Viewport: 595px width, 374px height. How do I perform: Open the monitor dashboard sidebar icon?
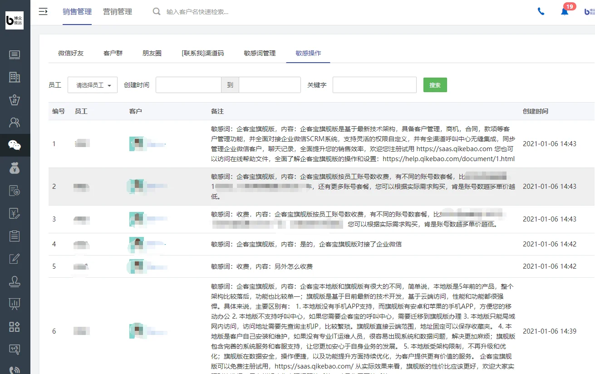click(x=15, y=55)
